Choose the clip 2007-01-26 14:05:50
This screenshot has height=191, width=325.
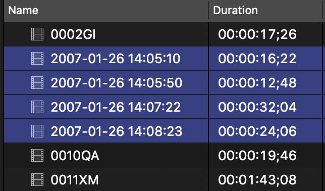point(117,83)
